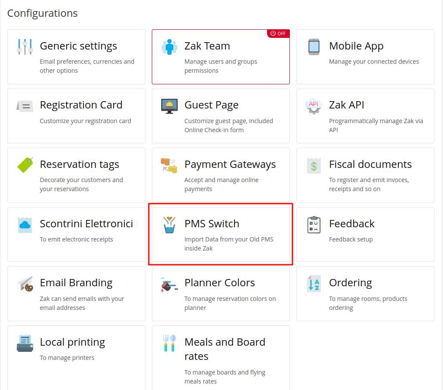This screenshot has height=390, width=443.
Task: Open the Registration Card title
Action: [x=81, y=105]
